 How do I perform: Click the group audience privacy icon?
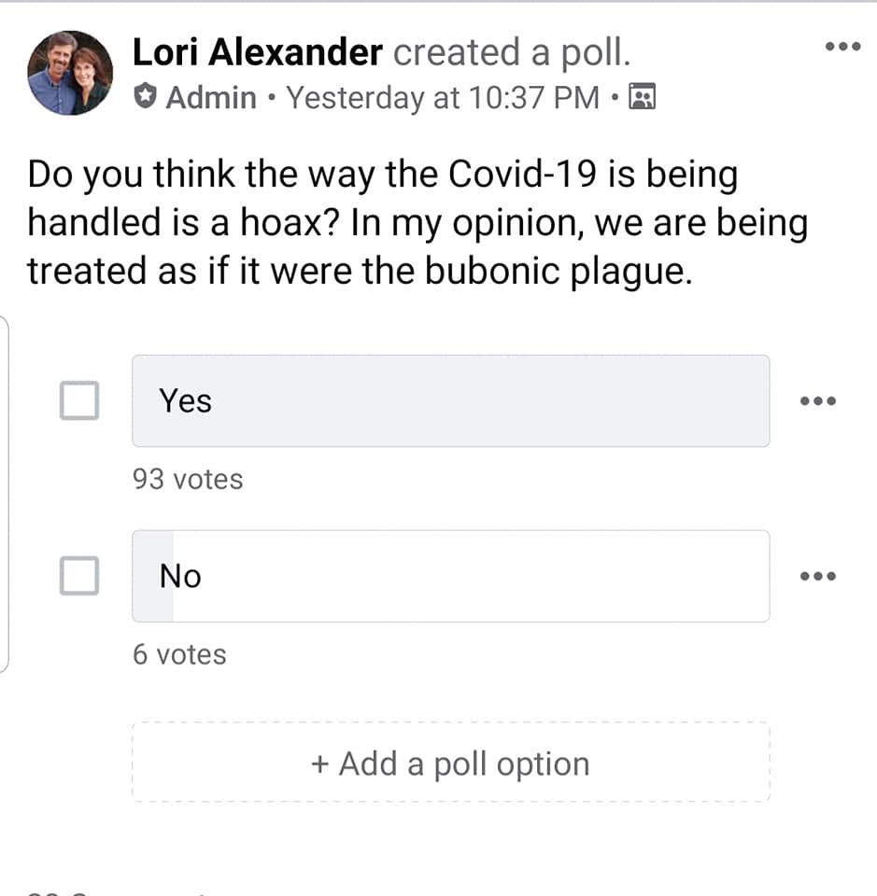[642, 96]
